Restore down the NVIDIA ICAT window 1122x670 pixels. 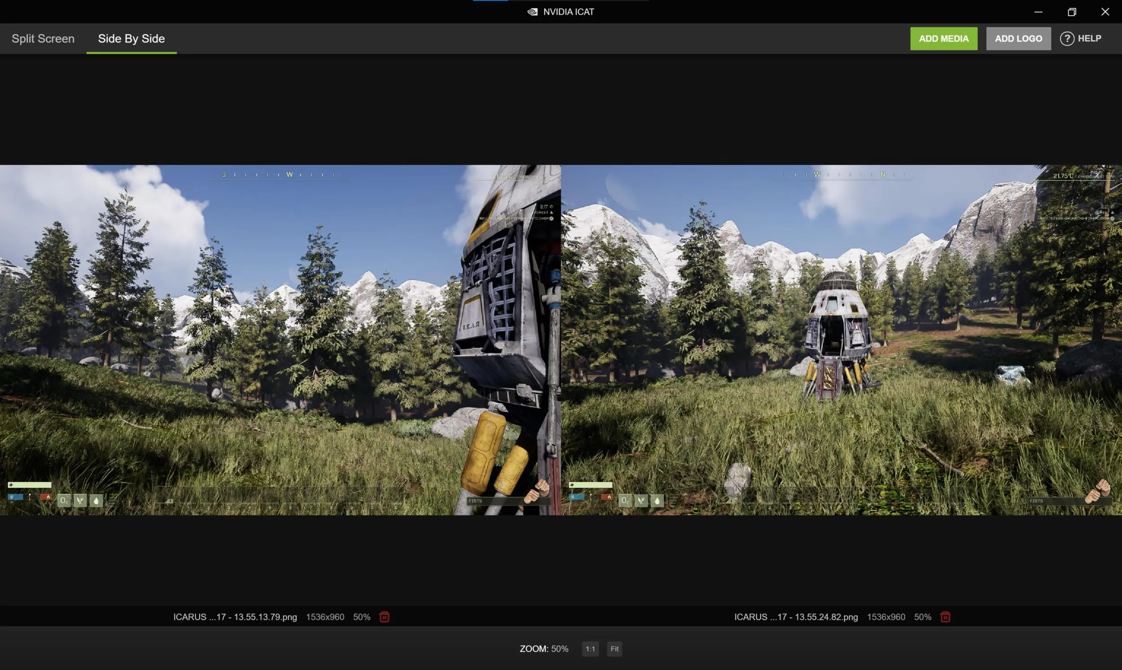point(1072,12)
